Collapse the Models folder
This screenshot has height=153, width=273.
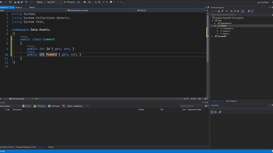point(215,26)
